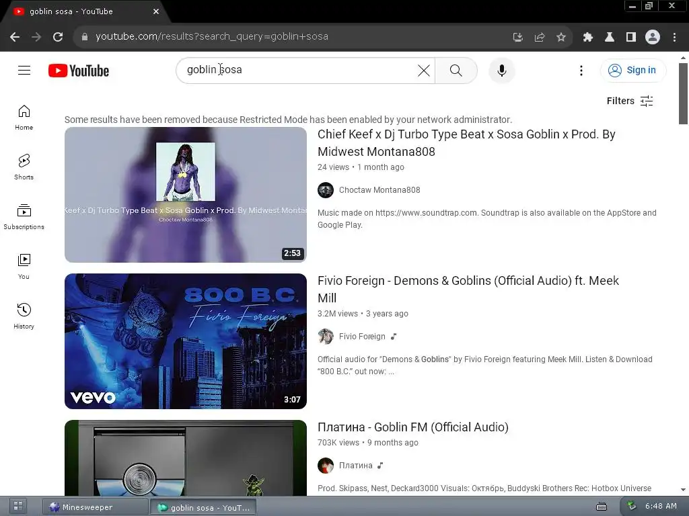Switch to Minesweeper in taskbar
The height and width of the screenshot is (516, 689).
click(96, 507)
